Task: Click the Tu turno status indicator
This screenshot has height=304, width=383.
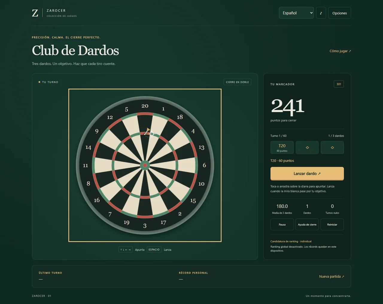Action: (48, 82)
